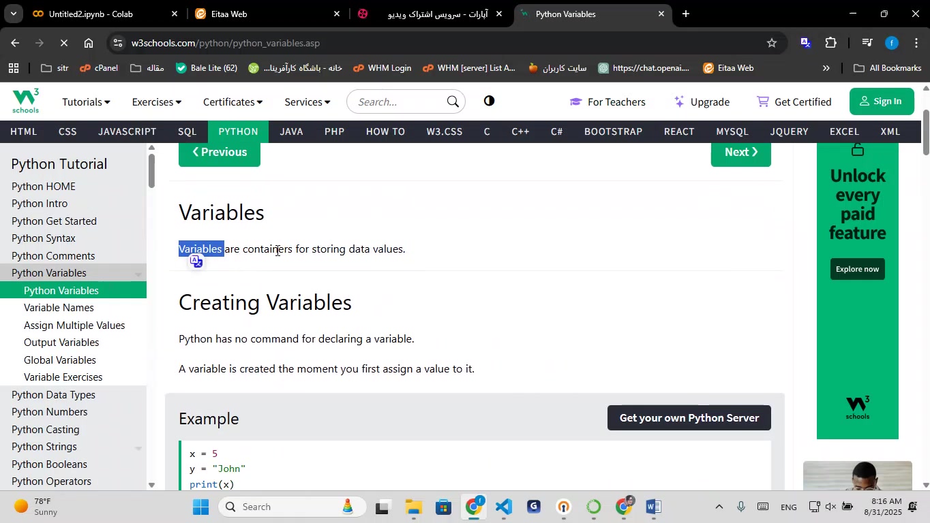
Task: Open For Teachers link
Action: tap(607, 102)
